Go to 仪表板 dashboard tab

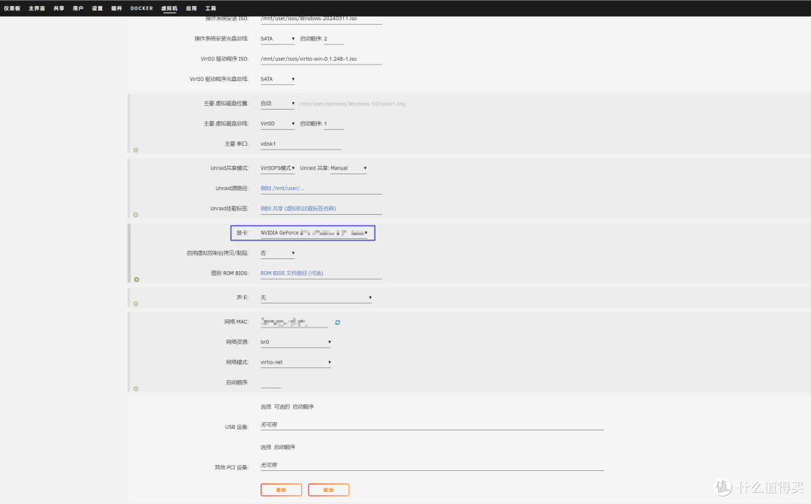pyautogui.click(x=13, y=8)
